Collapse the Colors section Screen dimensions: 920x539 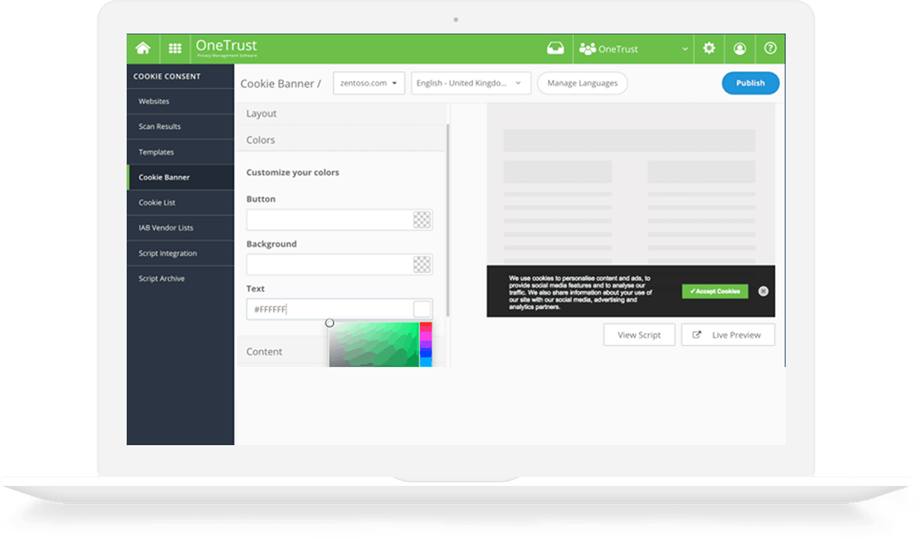coord(340,140)
